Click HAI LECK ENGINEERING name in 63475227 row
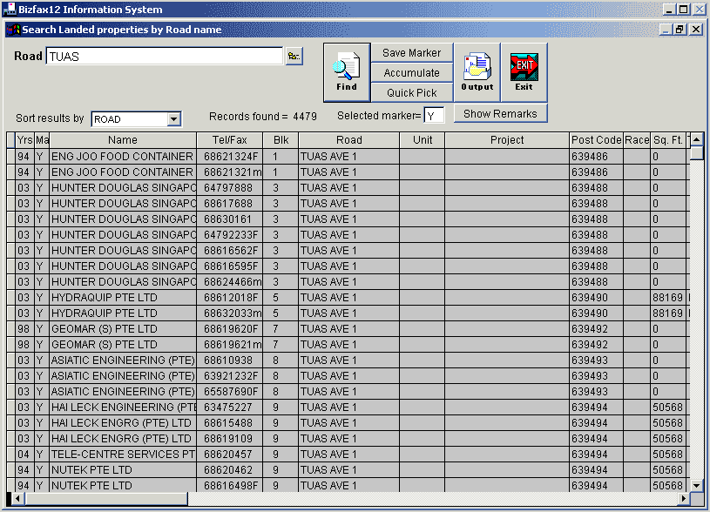 tap(123, 408)
